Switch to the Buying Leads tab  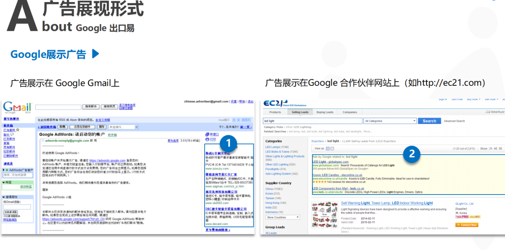point(325,112)
